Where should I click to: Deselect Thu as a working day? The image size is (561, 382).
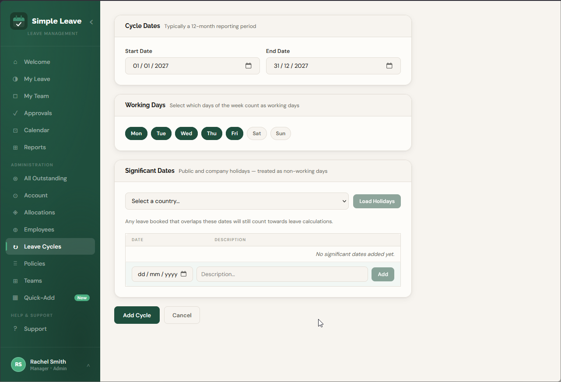pyautogui.click(x=212, y=133)
